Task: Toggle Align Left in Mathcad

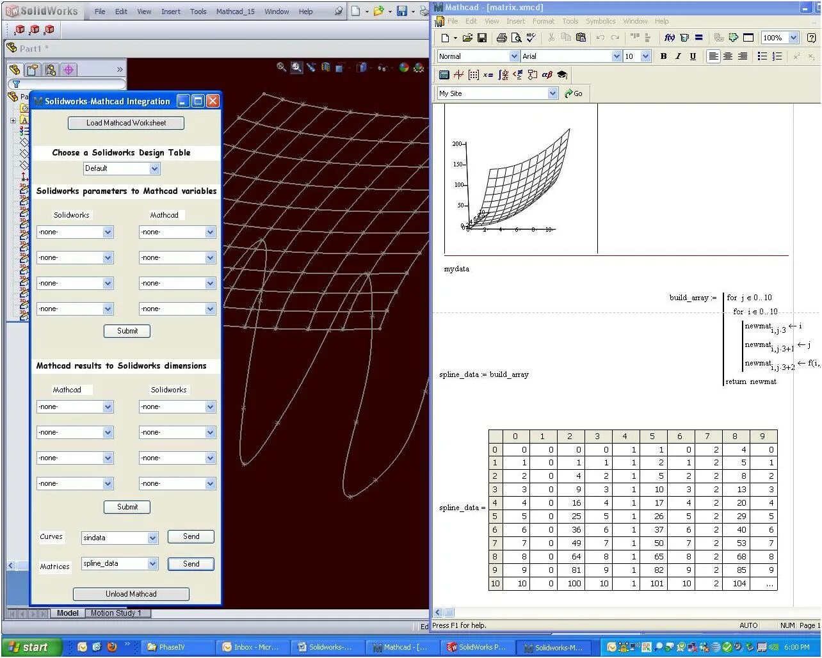Action: coord(713,56)
